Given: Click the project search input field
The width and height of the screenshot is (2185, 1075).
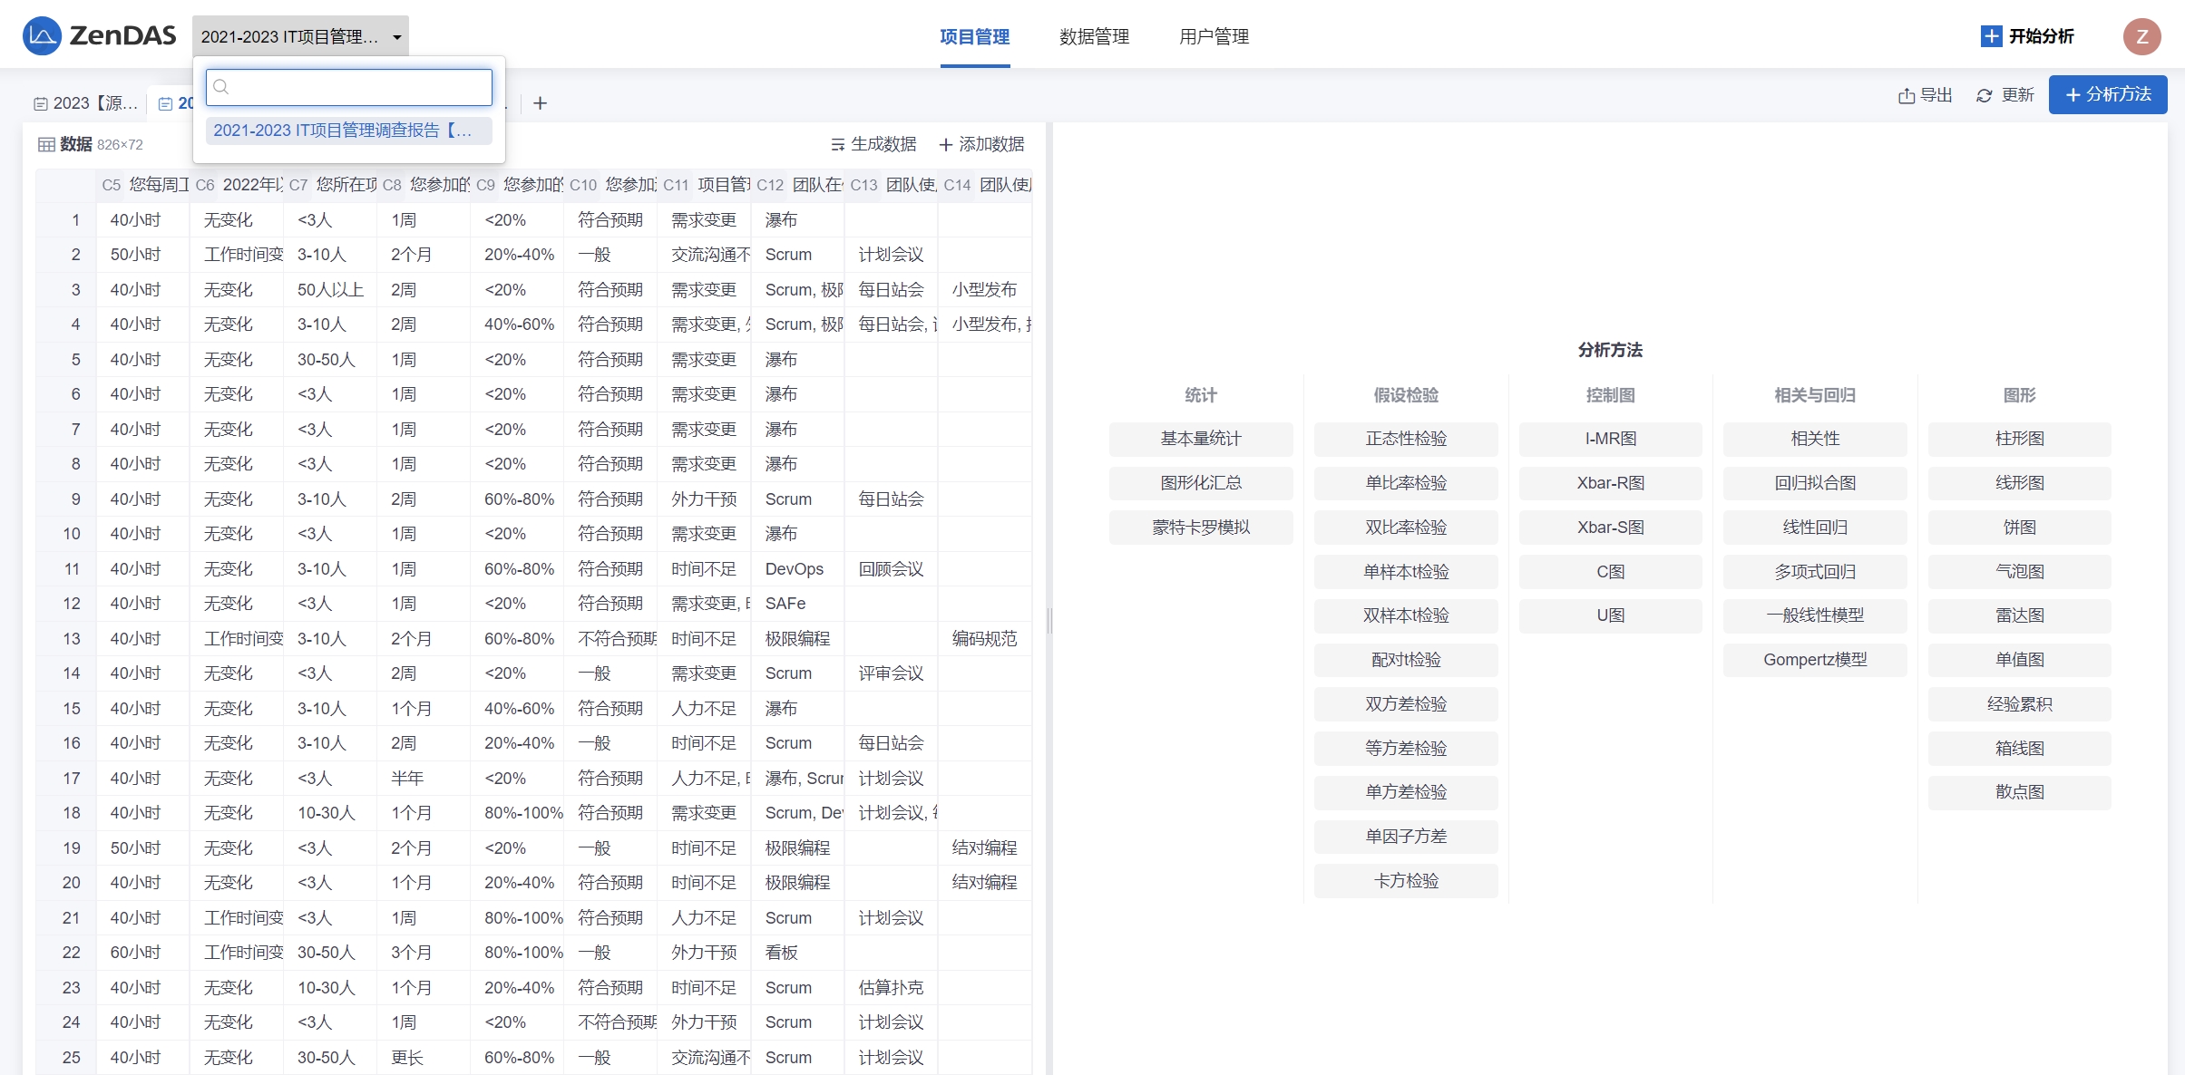Looking at the screenshot, I should tap(349, 87).
